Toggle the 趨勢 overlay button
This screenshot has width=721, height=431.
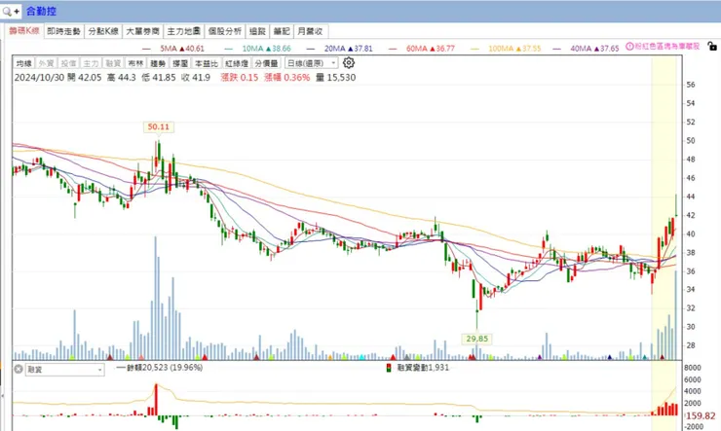[x=158, y=63]
